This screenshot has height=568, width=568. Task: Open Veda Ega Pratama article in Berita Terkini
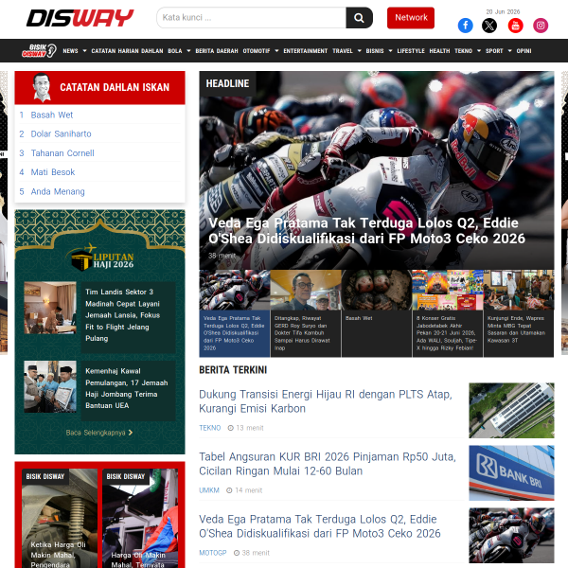click(x=320, y=526)
